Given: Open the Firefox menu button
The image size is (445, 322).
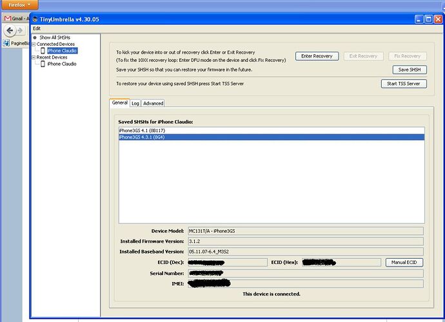Looking at the screenshot, I should tap(19, 5).
